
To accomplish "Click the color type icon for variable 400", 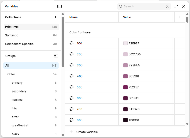I will [72, 76].
